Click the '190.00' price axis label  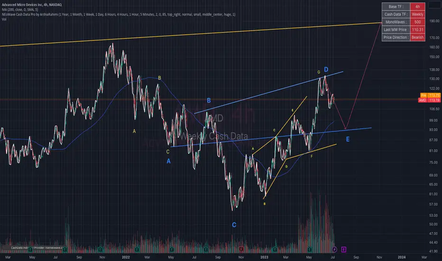(434, 21)
